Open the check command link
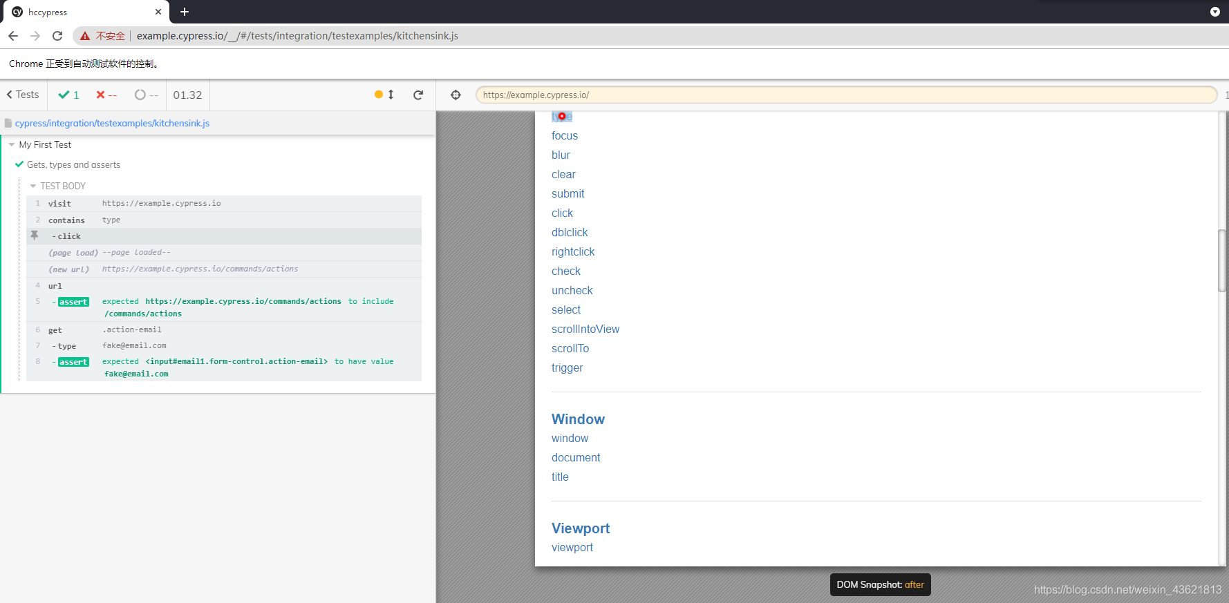Screen dimensions: 1229x603 tap(566, 271)
